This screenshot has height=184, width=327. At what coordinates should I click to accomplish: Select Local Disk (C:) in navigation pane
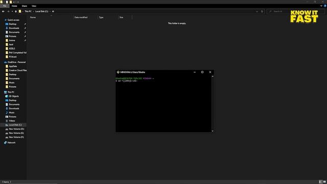click(15, 125)
